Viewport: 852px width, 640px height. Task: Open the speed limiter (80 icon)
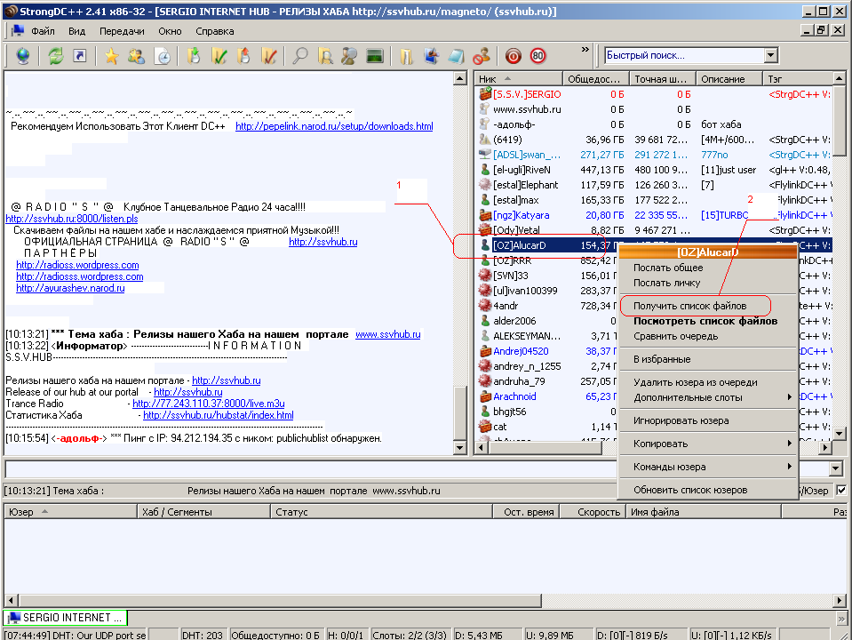pos(537,56)
